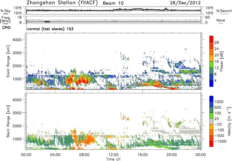
Task: Click the N.Search legend label
Action: (224, 11)
